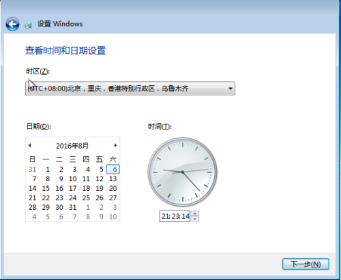Screen dimensions: 341x280
Task: Click the 时间(T) label
Action: (x=160, y=126)
